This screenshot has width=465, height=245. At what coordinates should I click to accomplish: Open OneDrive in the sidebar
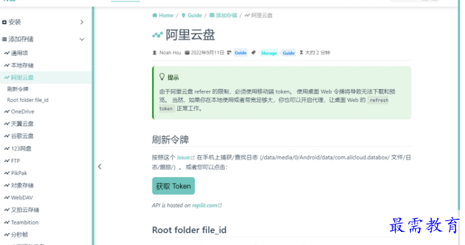[x=22, y=112]
